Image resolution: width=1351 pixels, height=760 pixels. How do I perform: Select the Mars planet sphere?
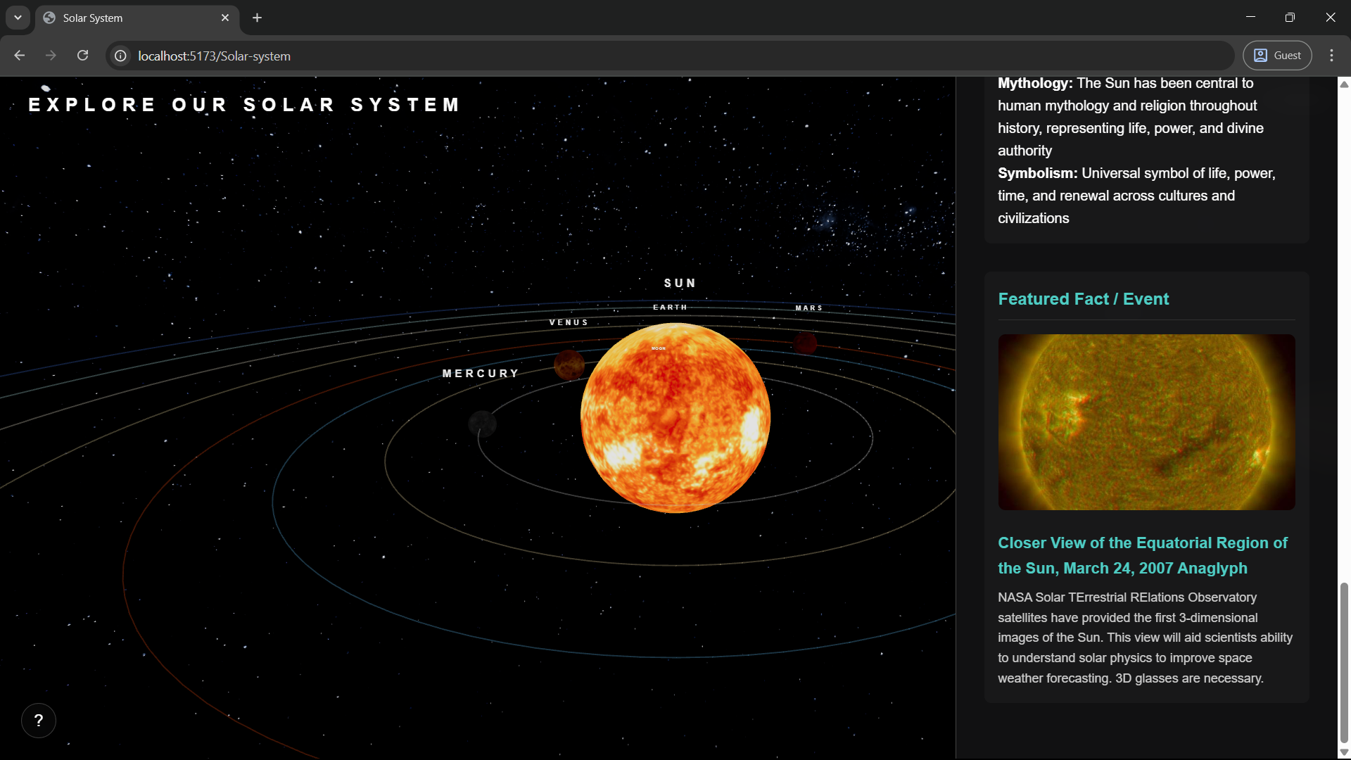coord(805,343)
